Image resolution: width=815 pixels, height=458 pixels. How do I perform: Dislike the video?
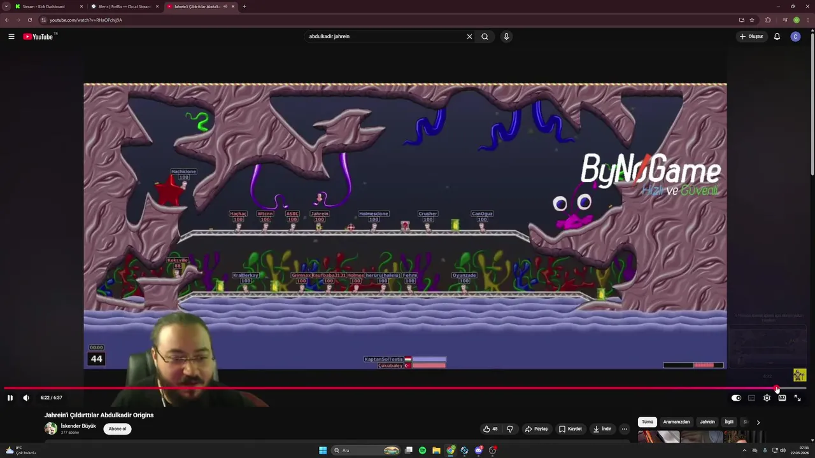[510, 429]
